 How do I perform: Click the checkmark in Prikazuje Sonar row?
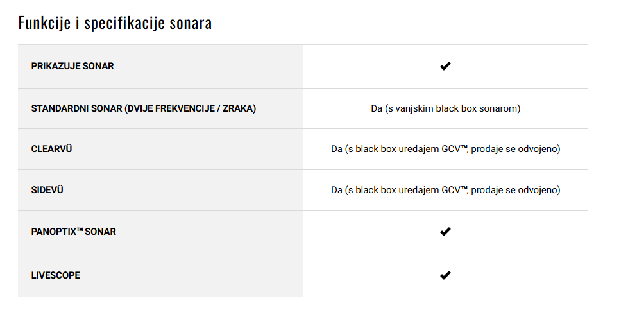tap(445, 66)
